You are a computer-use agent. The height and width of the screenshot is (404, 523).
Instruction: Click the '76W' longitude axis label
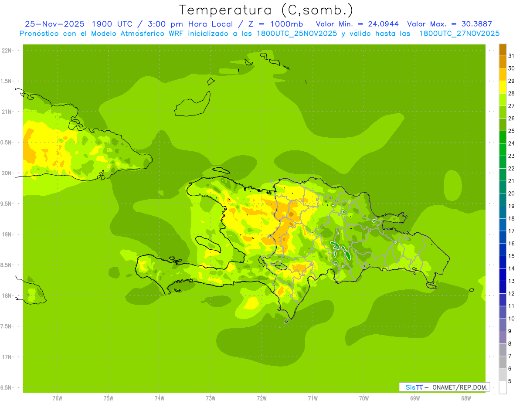click(x=57, y=398)
